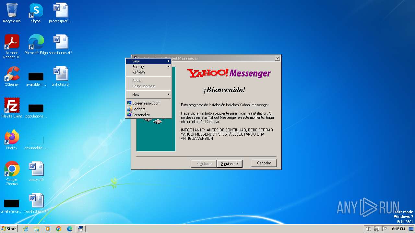Expand the View submenu

(148, 61)
